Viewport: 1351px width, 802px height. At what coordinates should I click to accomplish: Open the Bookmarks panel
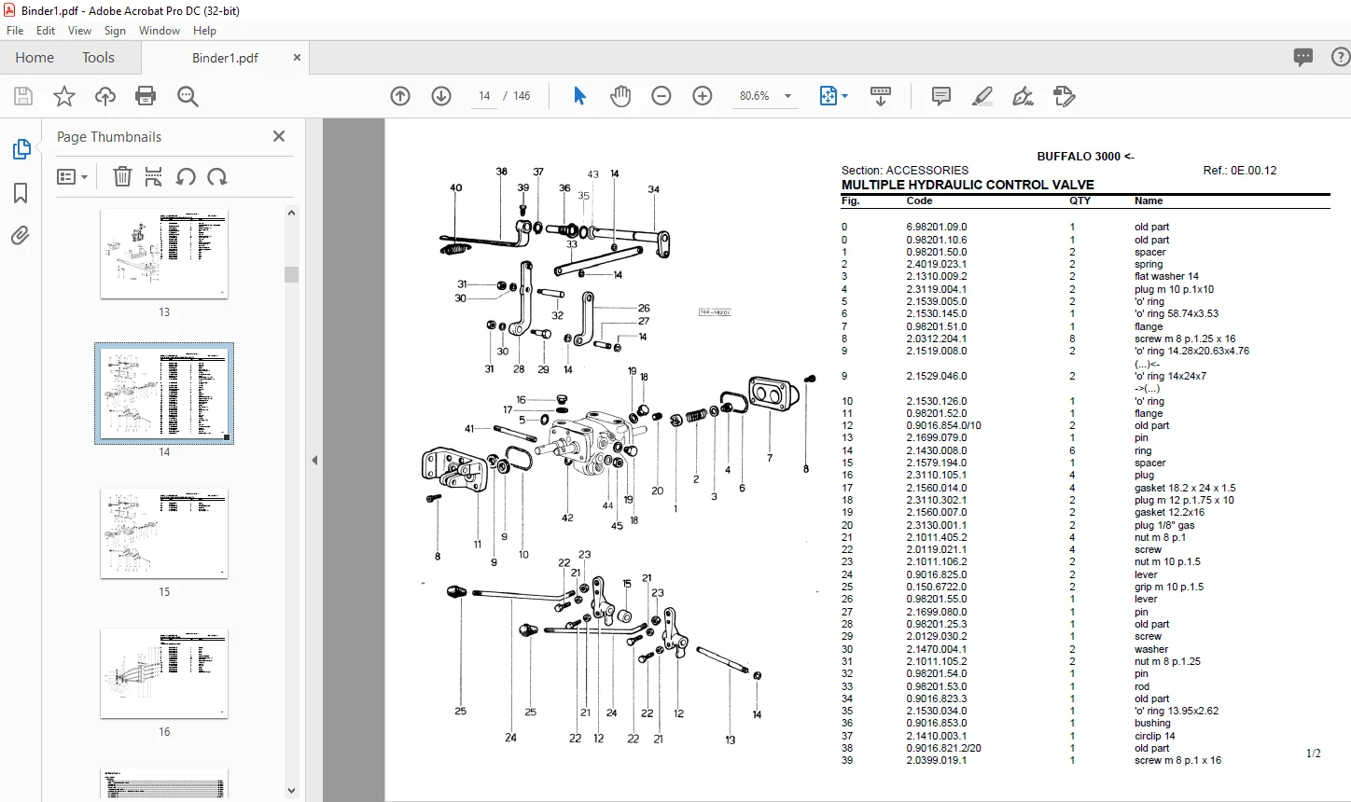pos(21,193)
